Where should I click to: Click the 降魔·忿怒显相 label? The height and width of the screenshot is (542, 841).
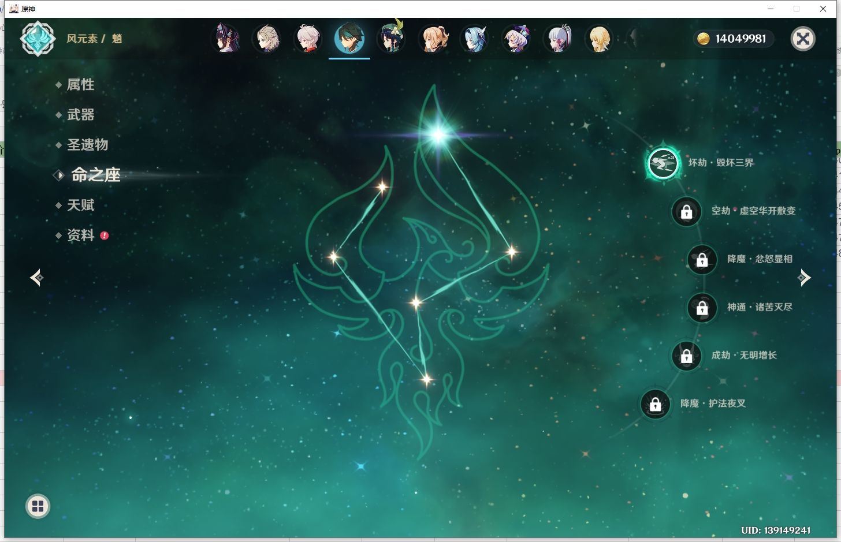(x=760, y=259)
